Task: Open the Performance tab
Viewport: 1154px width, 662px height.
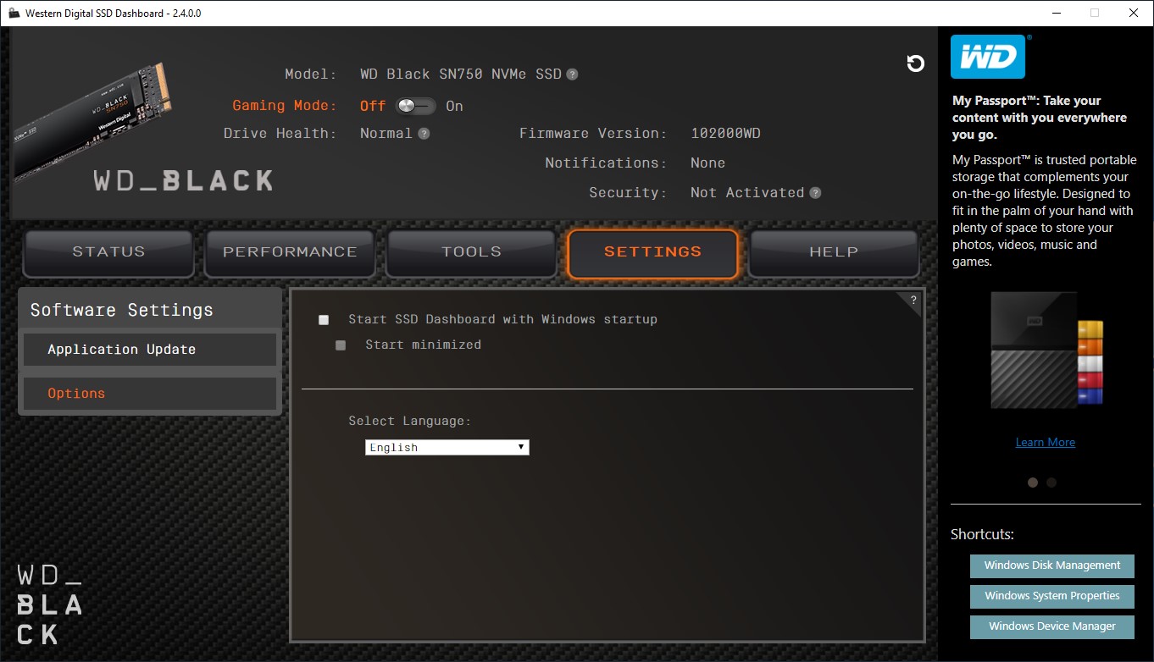Action: coord(290,252)
